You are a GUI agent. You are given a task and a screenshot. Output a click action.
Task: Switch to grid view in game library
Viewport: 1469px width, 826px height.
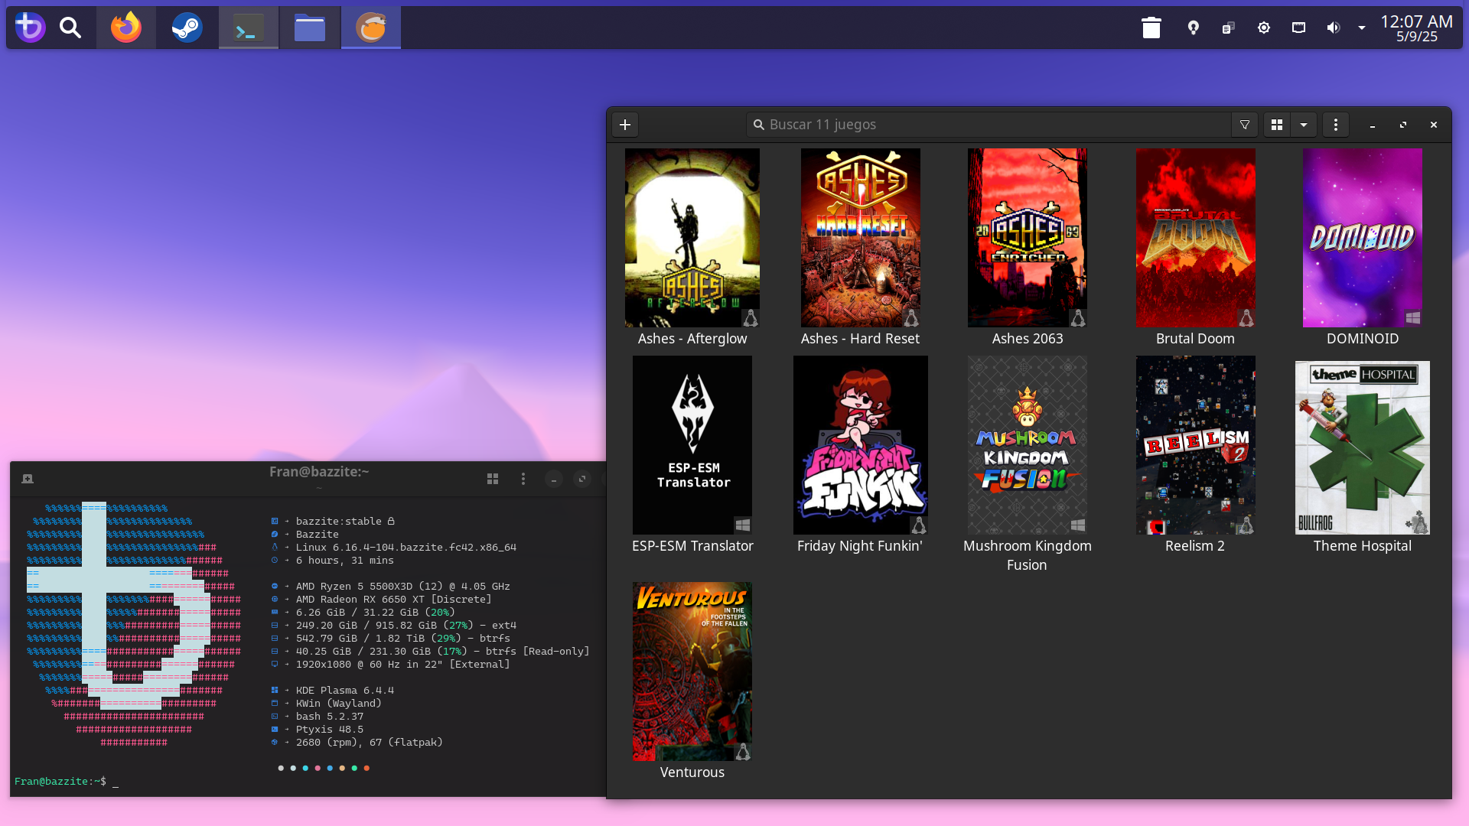[x=1277, y=125]
